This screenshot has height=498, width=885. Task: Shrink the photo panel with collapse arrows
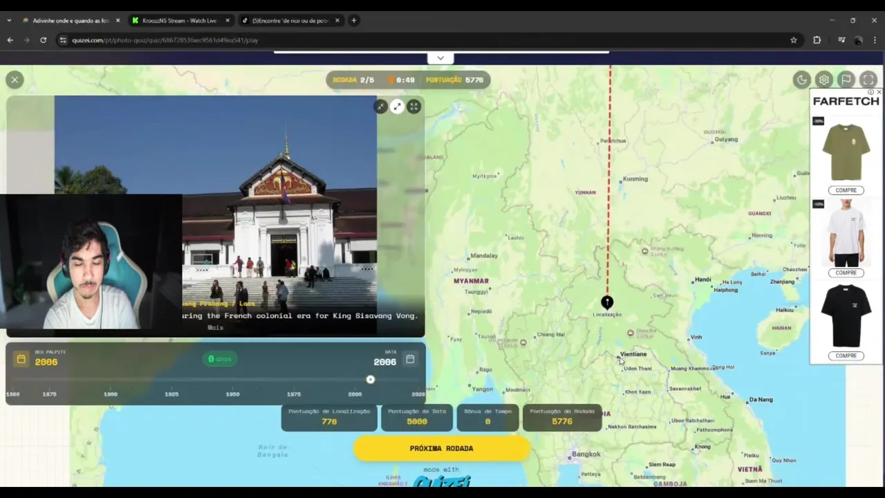pos(380,107)
